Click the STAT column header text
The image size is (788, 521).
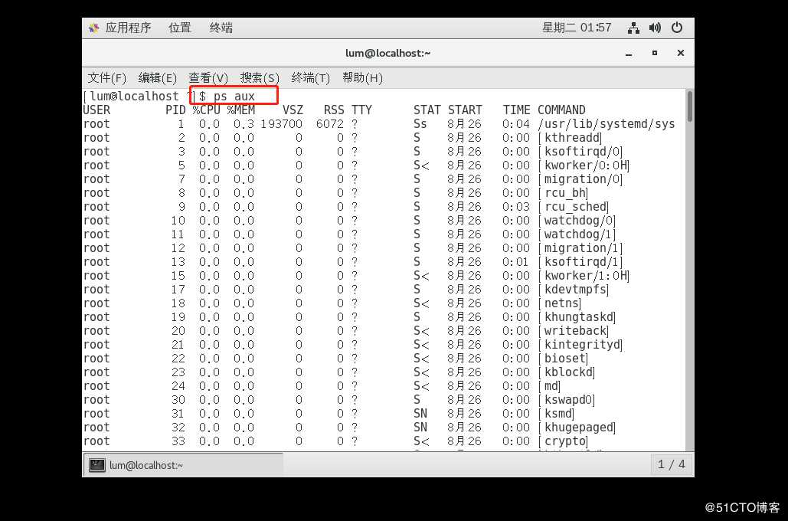pos(427,110)
